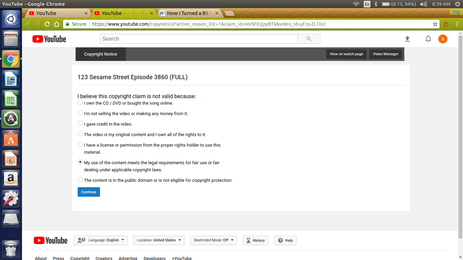Screen dimensions: 463x260
Task: Click the Chrome launcher icon
Action: (x=11, y=59)
